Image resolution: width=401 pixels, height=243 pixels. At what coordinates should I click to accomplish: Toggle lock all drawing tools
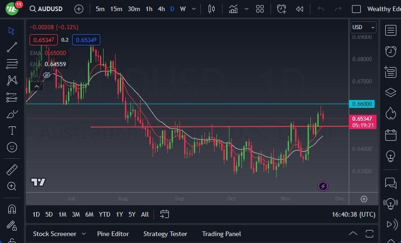tap(12, 225)
